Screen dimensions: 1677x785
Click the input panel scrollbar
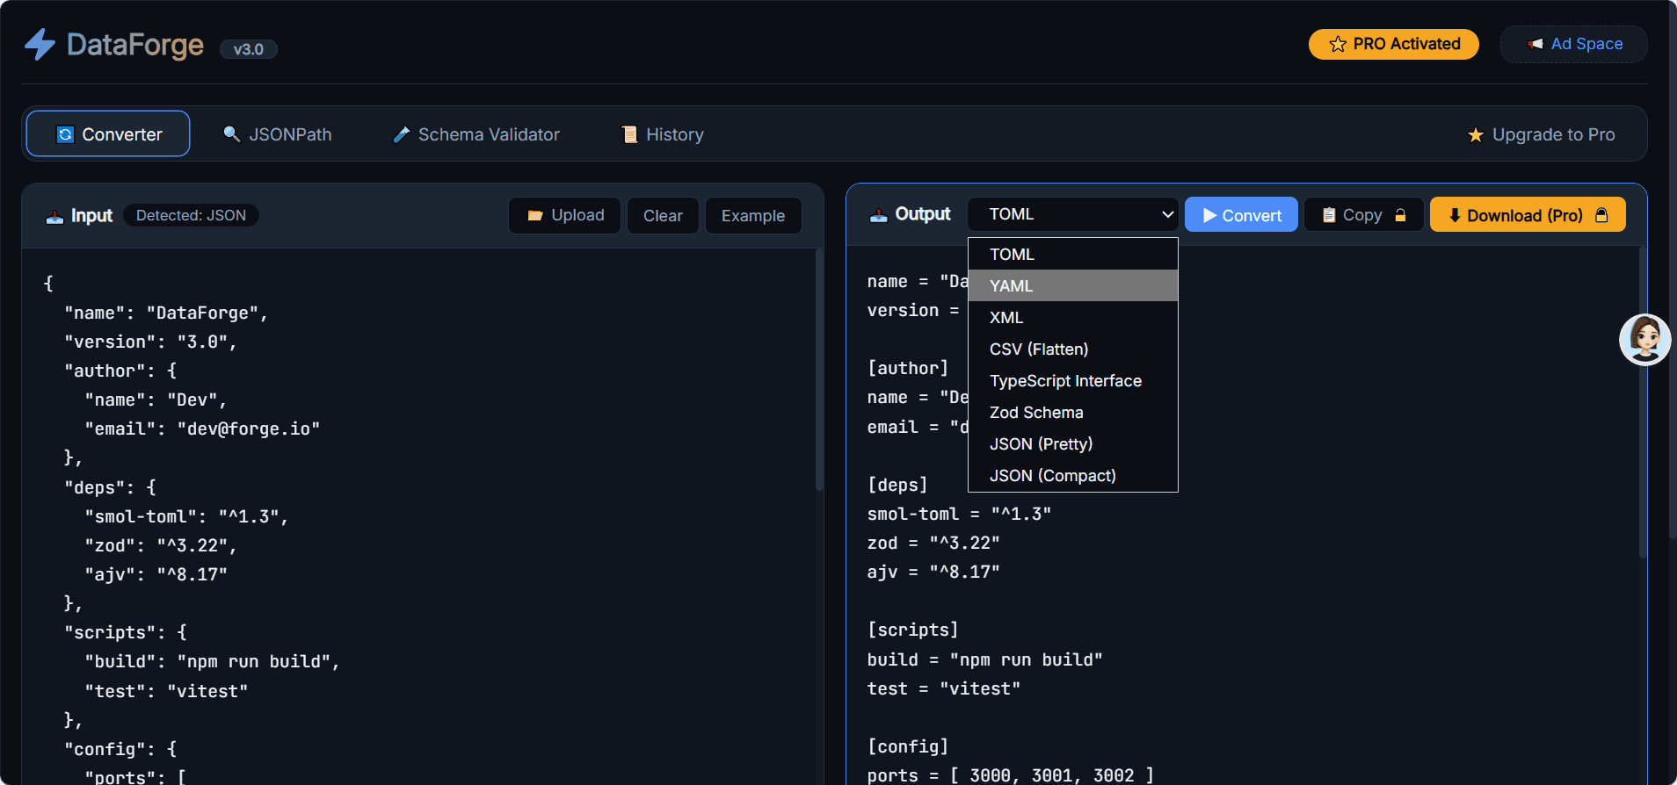point(819,371)
